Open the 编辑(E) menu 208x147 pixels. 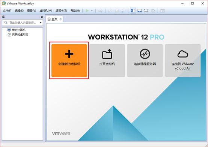point(19,11)
